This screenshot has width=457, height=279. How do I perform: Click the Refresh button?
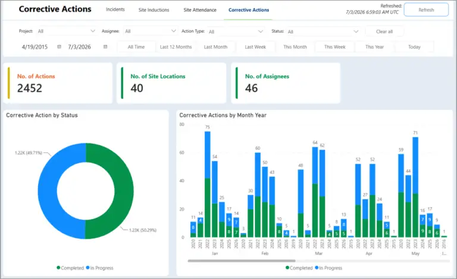click(x=426, y=10)
